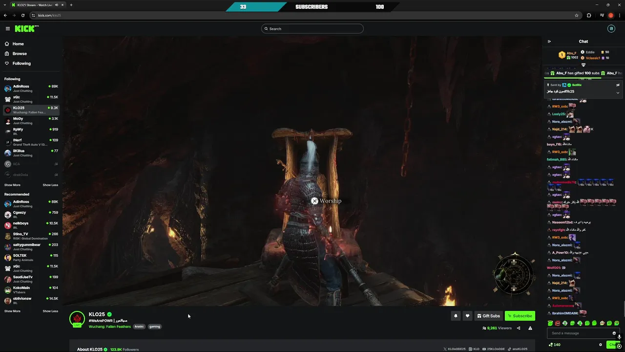Click Show More under Following

tap(12, 185)
